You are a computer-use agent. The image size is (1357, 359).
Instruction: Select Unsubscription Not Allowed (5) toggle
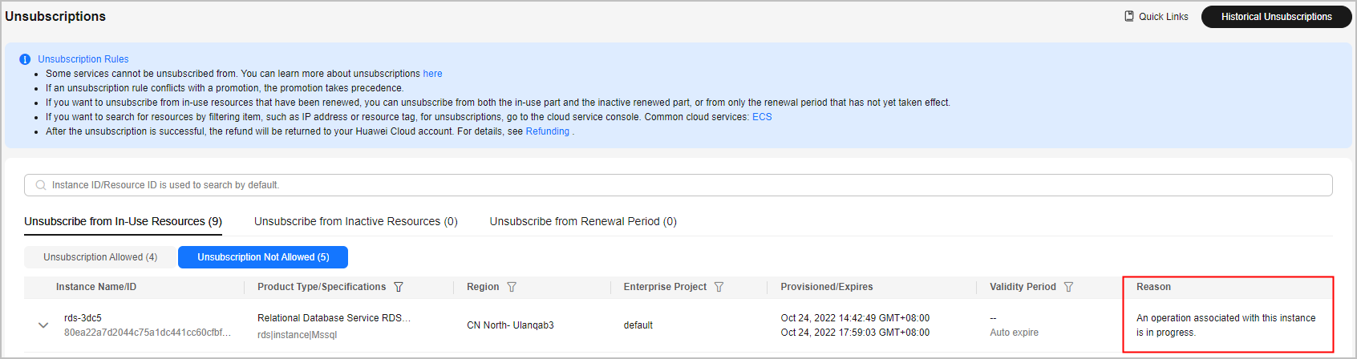(x=263, y=257)
